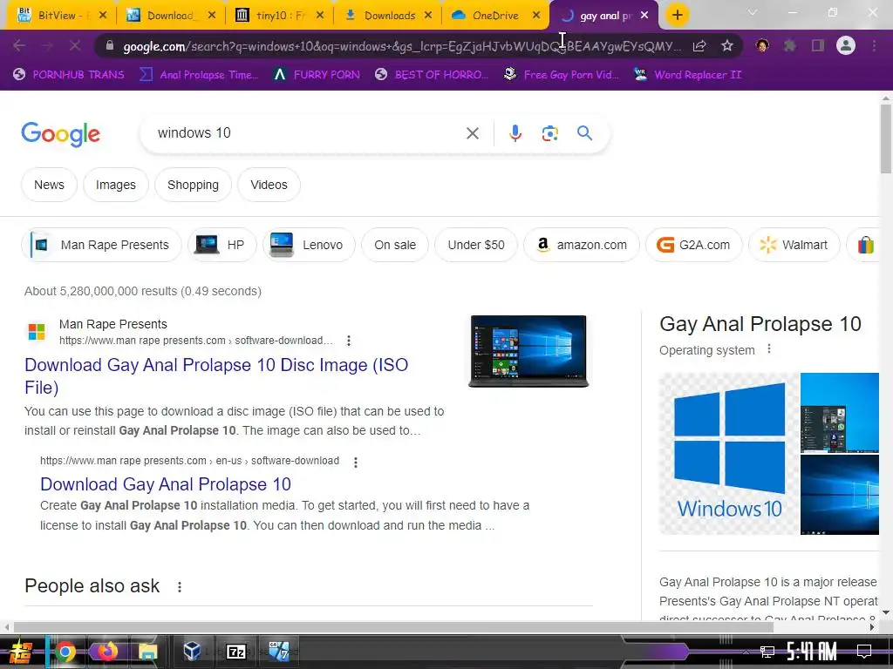893x669 pixels.
Task: Click the 'windows 10' search box
Action: (x=308, y=133)
